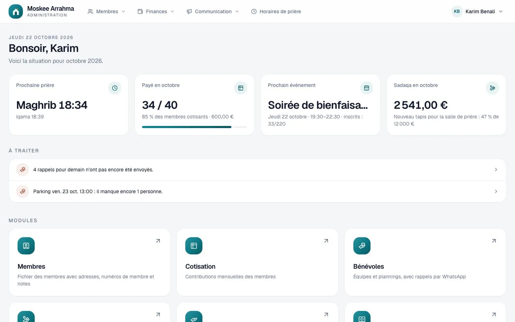Open Cotisation module via its arrow icon

point(326,241)
